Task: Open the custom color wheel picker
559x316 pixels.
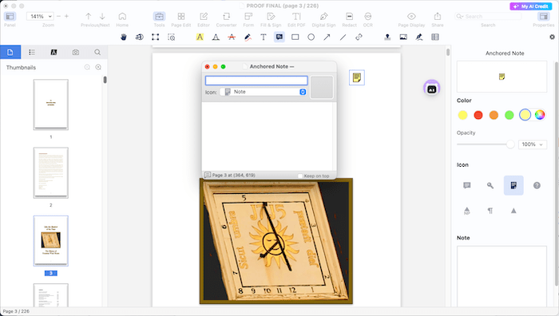Action: (540, 115)
